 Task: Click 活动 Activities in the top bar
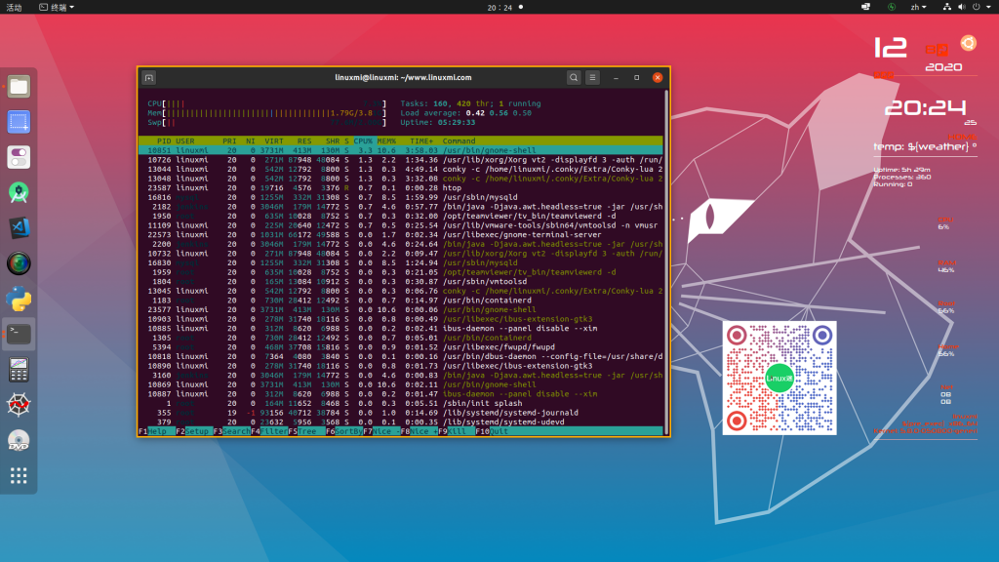pos(14,7)
